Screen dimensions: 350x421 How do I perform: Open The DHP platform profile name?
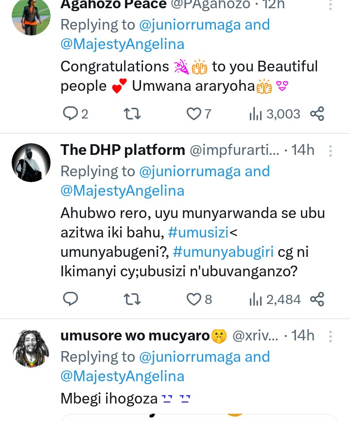tap(122, 151)
